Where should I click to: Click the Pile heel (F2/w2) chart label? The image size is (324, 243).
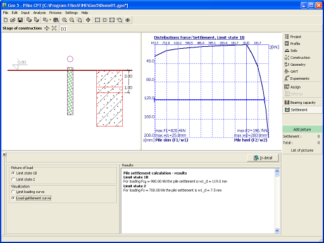[x=251, y=140]
